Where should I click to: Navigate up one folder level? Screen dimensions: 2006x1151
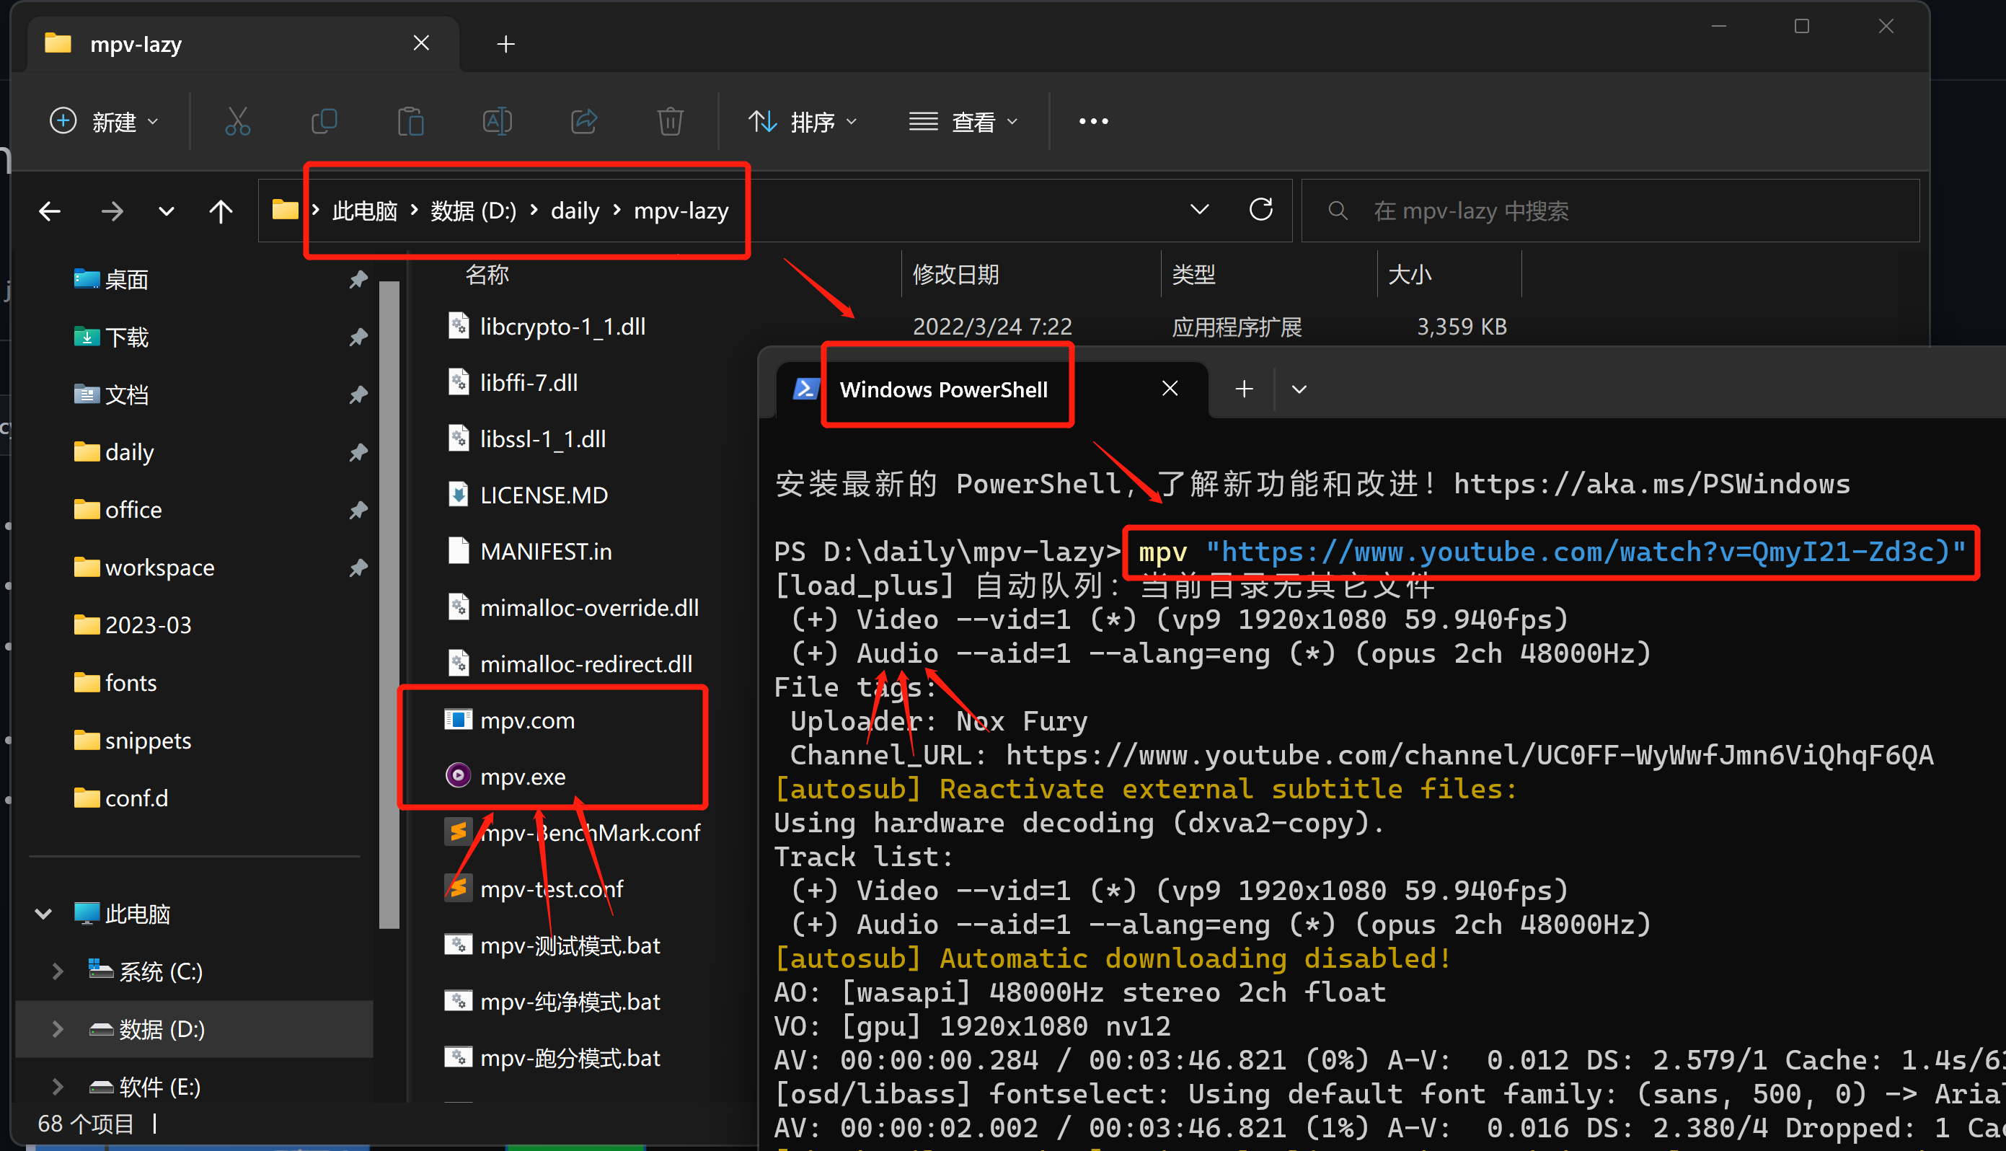(x=221, y=211)
